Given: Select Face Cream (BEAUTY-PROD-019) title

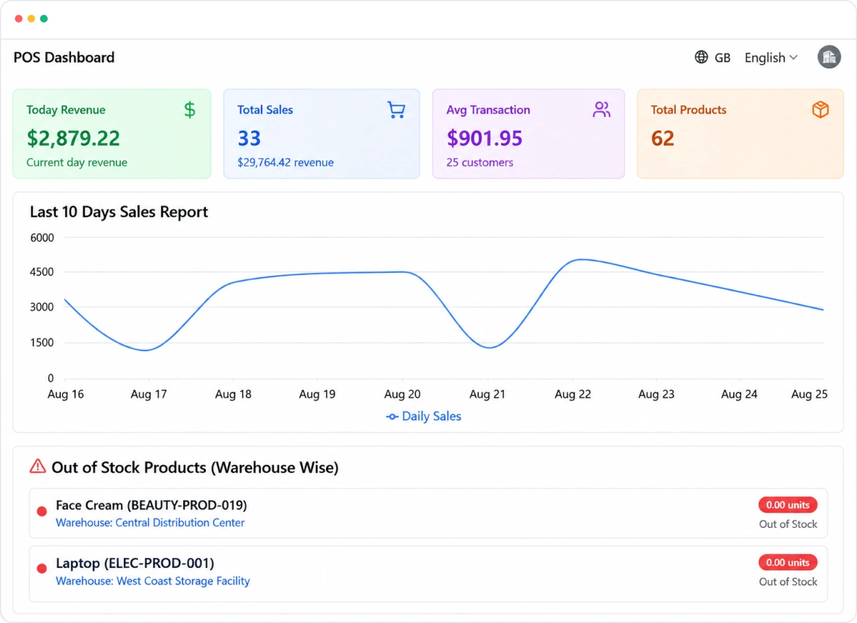Looking at the screenshot, I should [x=152, y=505].
